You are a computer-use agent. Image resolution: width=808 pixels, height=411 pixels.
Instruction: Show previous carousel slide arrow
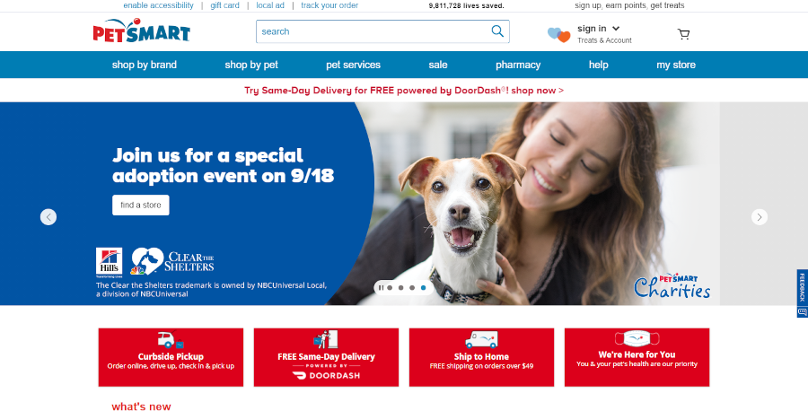point(48,217)
